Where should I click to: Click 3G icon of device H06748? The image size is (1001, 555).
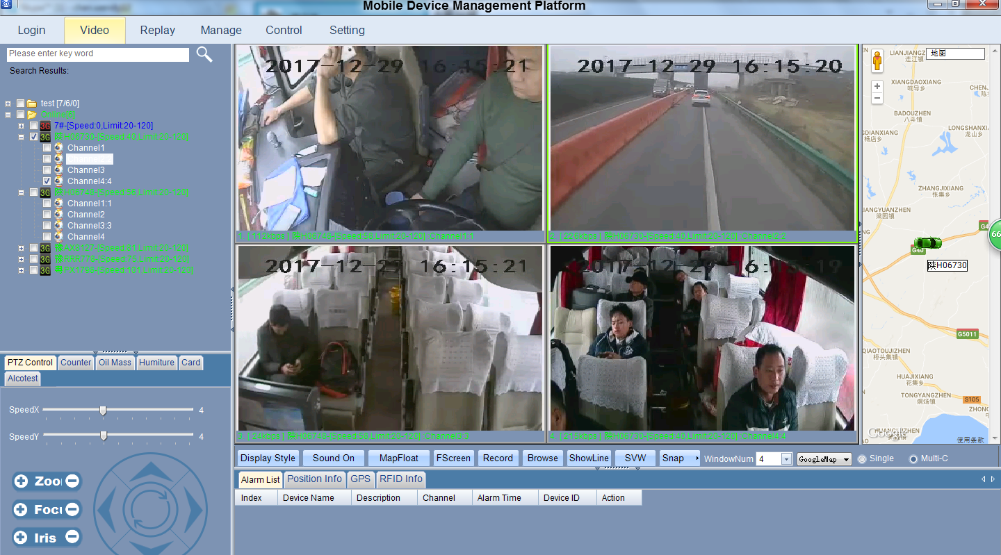point(45,192)
